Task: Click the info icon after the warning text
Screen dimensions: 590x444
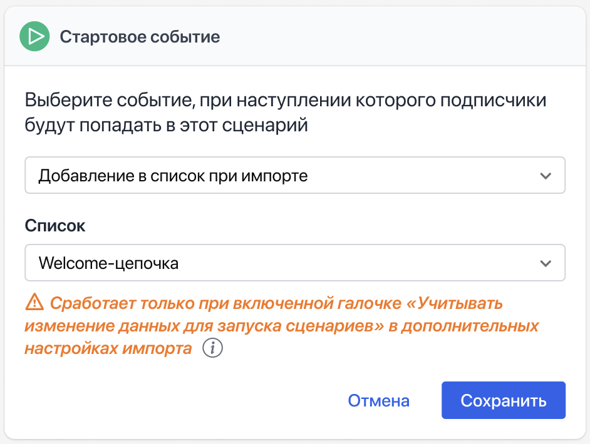Action: 213,348
